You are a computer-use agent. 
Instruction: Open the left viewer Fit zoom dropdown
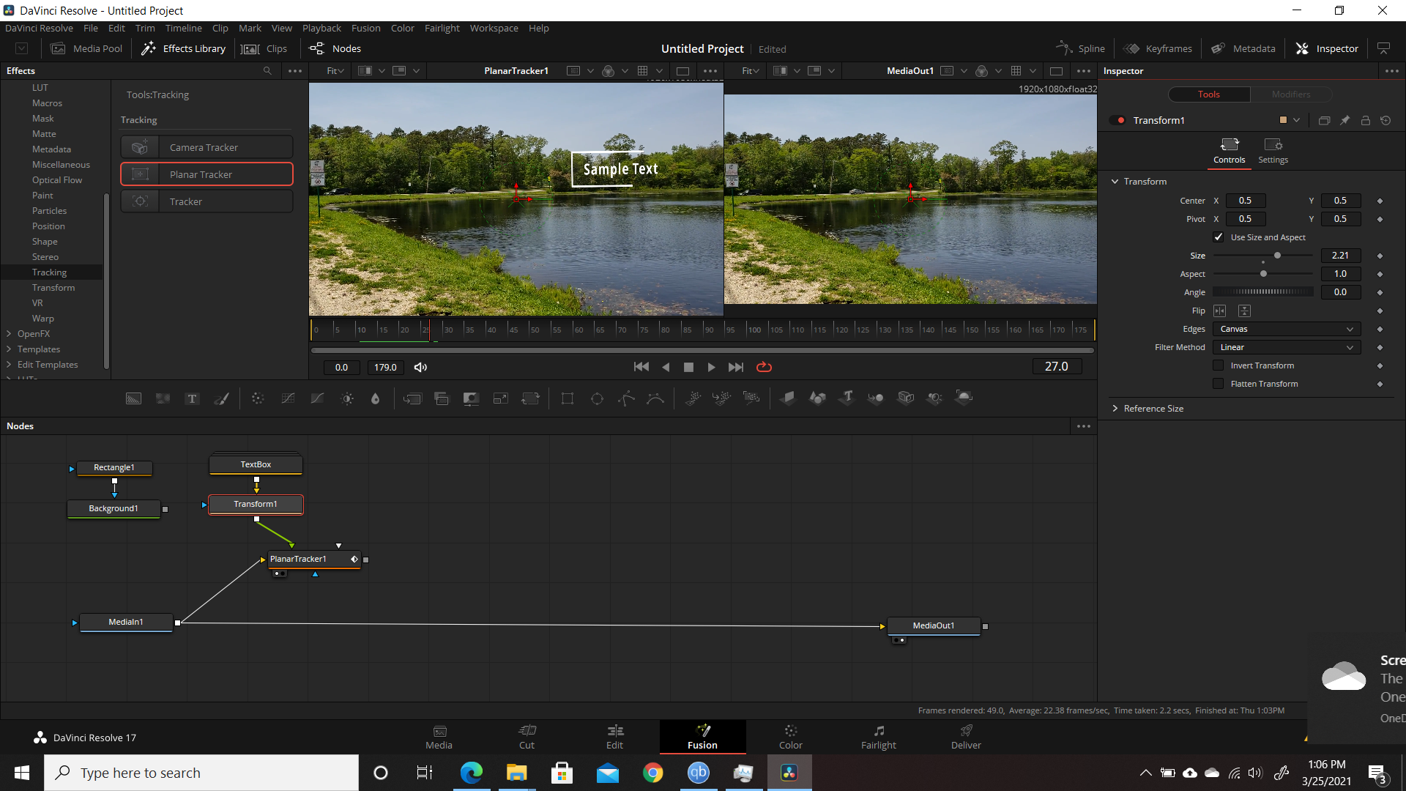point(335,71)
